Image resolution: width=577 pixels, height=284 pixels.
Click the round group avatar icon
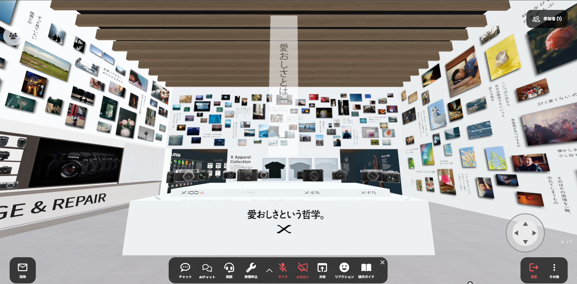(13, 36)
